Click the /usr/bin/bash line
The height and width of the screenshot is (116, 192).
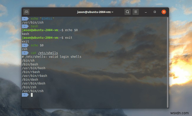(34, 68)
